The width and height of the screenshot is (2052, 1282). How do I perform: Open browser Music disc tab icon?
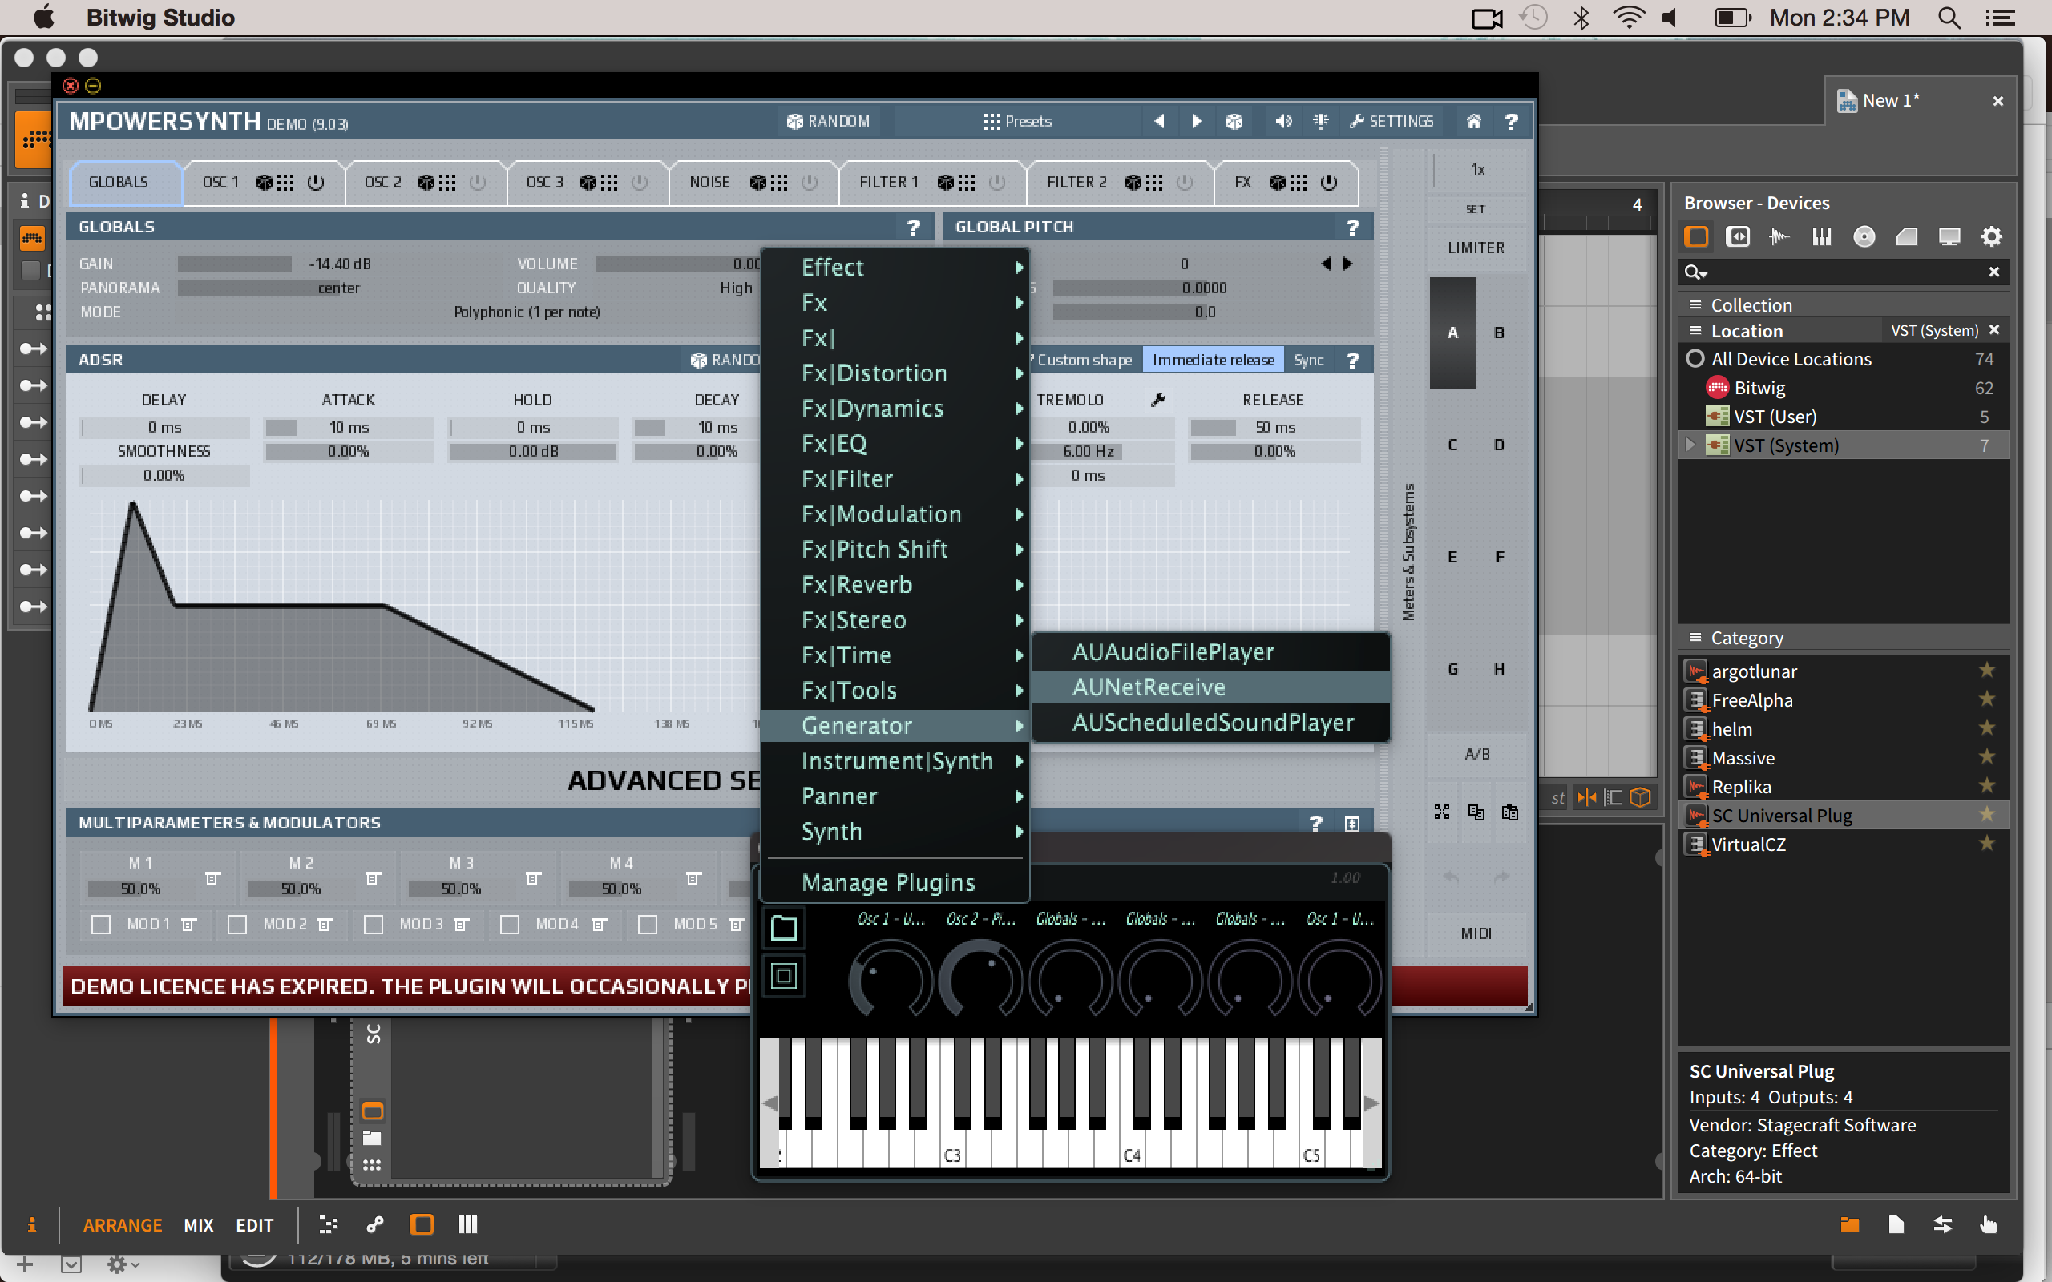(x=1864, y=236)
